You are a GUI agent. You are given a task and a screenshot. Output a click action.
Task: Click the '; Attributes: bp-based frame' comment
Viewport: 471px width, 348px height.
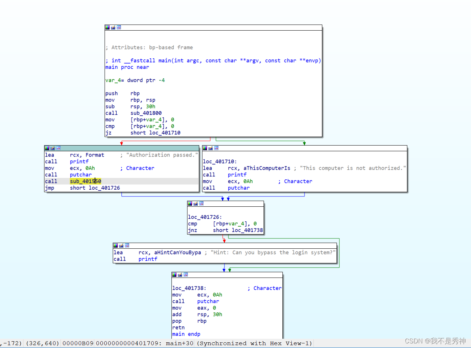(x=149, y=48)
